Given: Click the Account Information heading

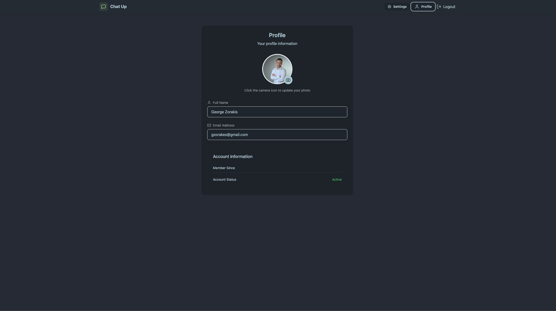Looking at the screenshot, I should click(x=232, y=156).
